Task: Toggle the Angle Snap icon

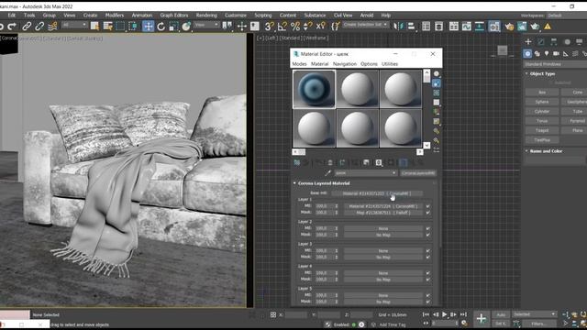Action: click(282, 27)
